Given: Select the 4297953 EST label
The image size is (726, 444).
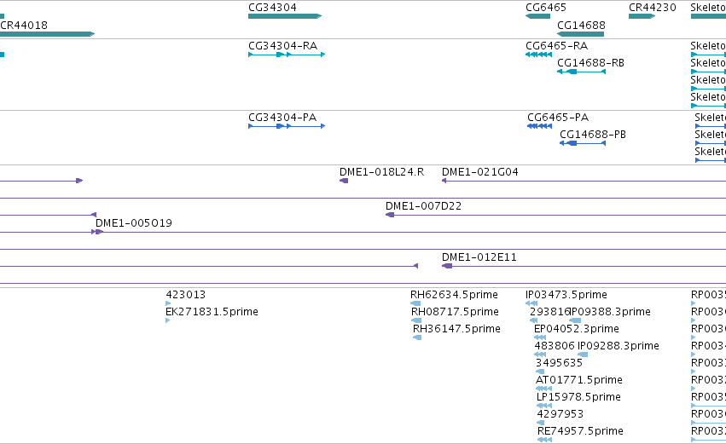Looking at the screenshot, I should (560, 415).
